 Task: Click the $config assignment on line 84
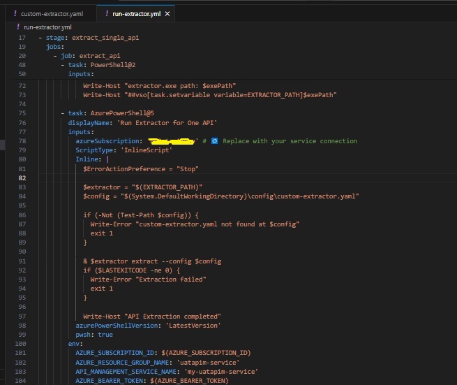[221, 196]
